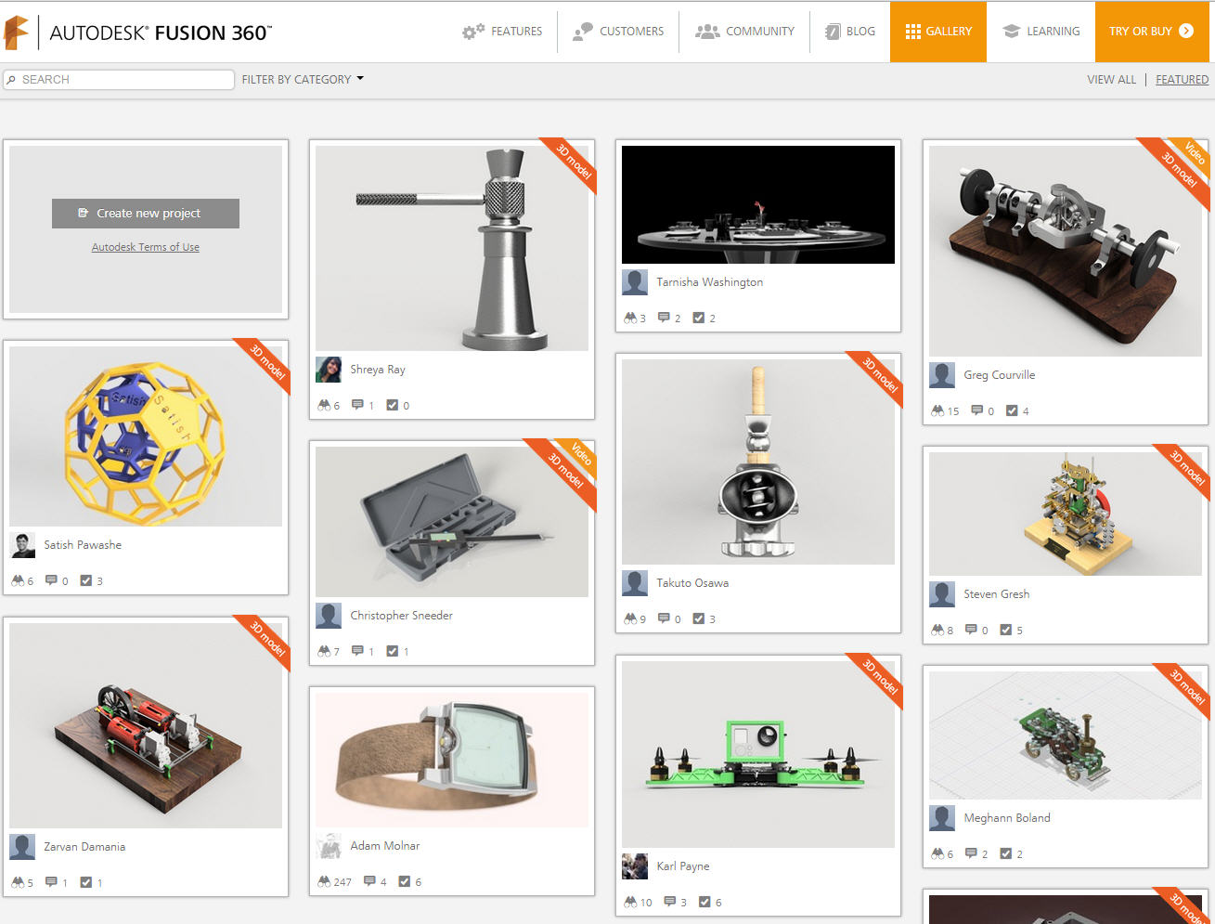Click Shreya Ray's profile avatar

pyautogui.click(x=329, y=370)
